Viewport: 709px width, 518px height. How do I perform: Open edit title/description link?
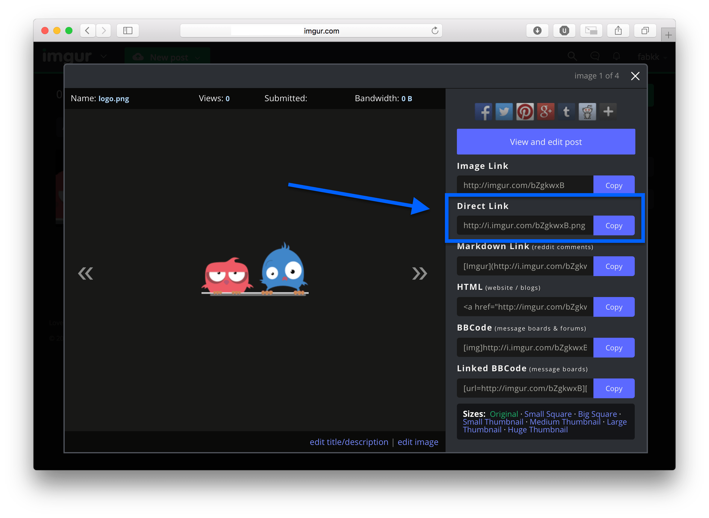349,442
